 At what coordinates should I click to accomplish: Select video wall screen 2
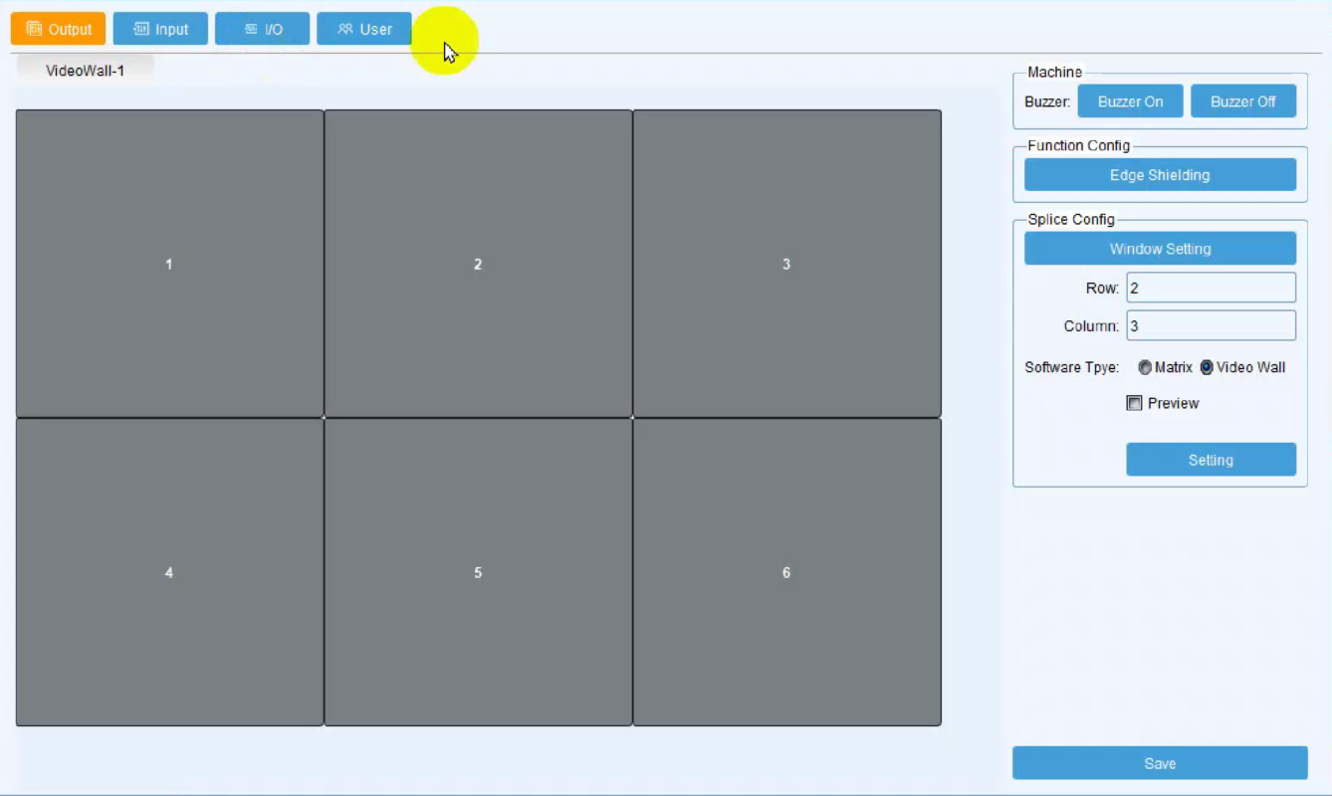coord(478,264)
